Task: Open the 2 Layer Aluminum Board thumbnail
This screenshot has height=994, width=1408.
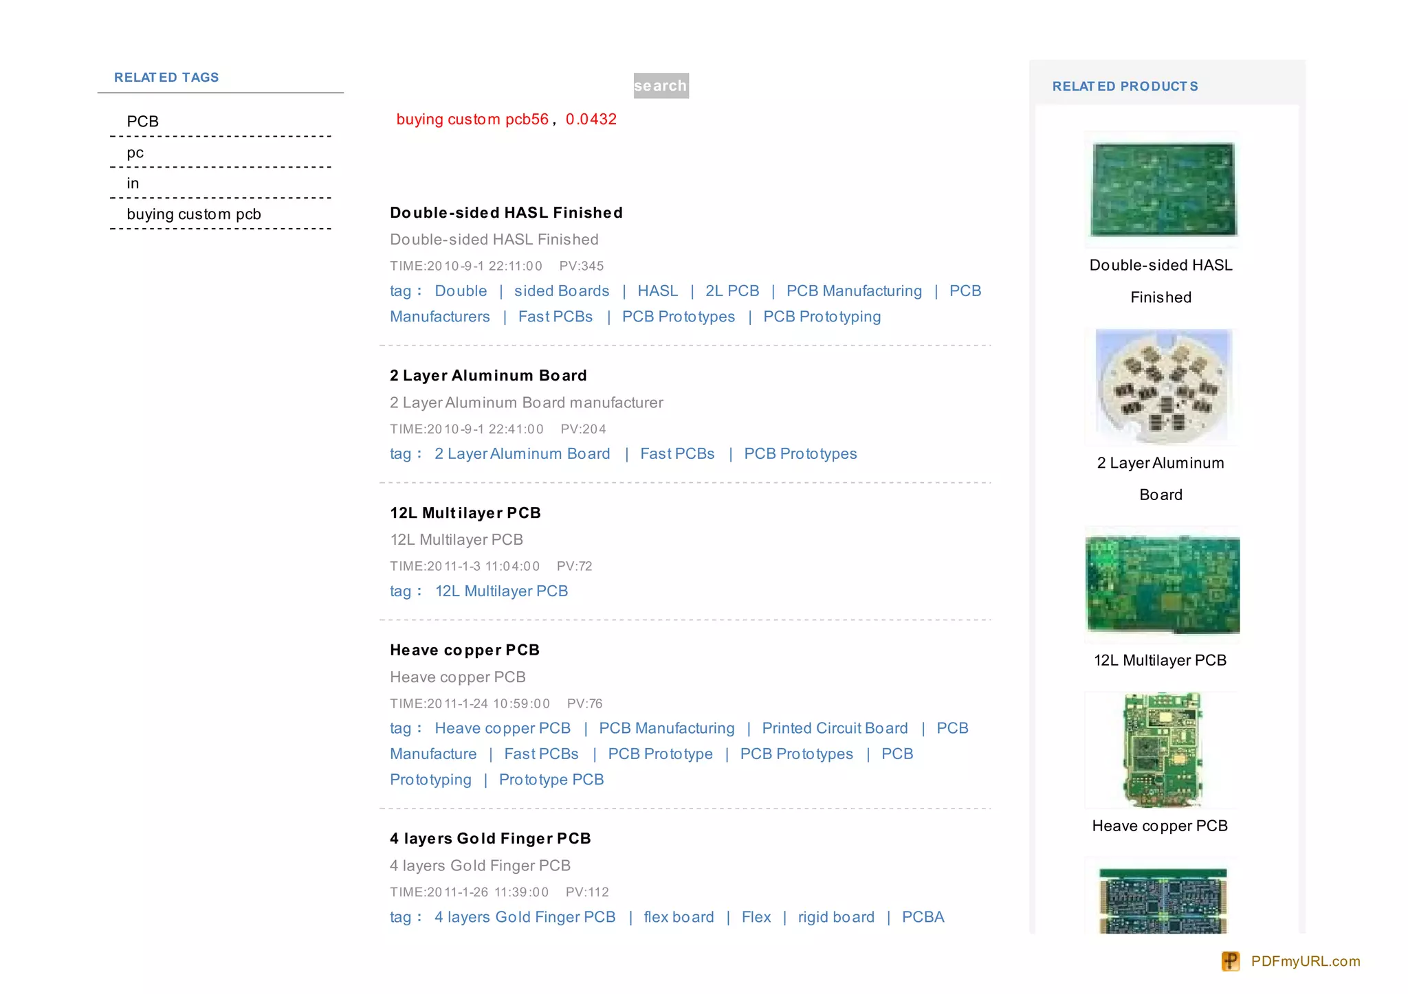Action: click(1163, 387)
